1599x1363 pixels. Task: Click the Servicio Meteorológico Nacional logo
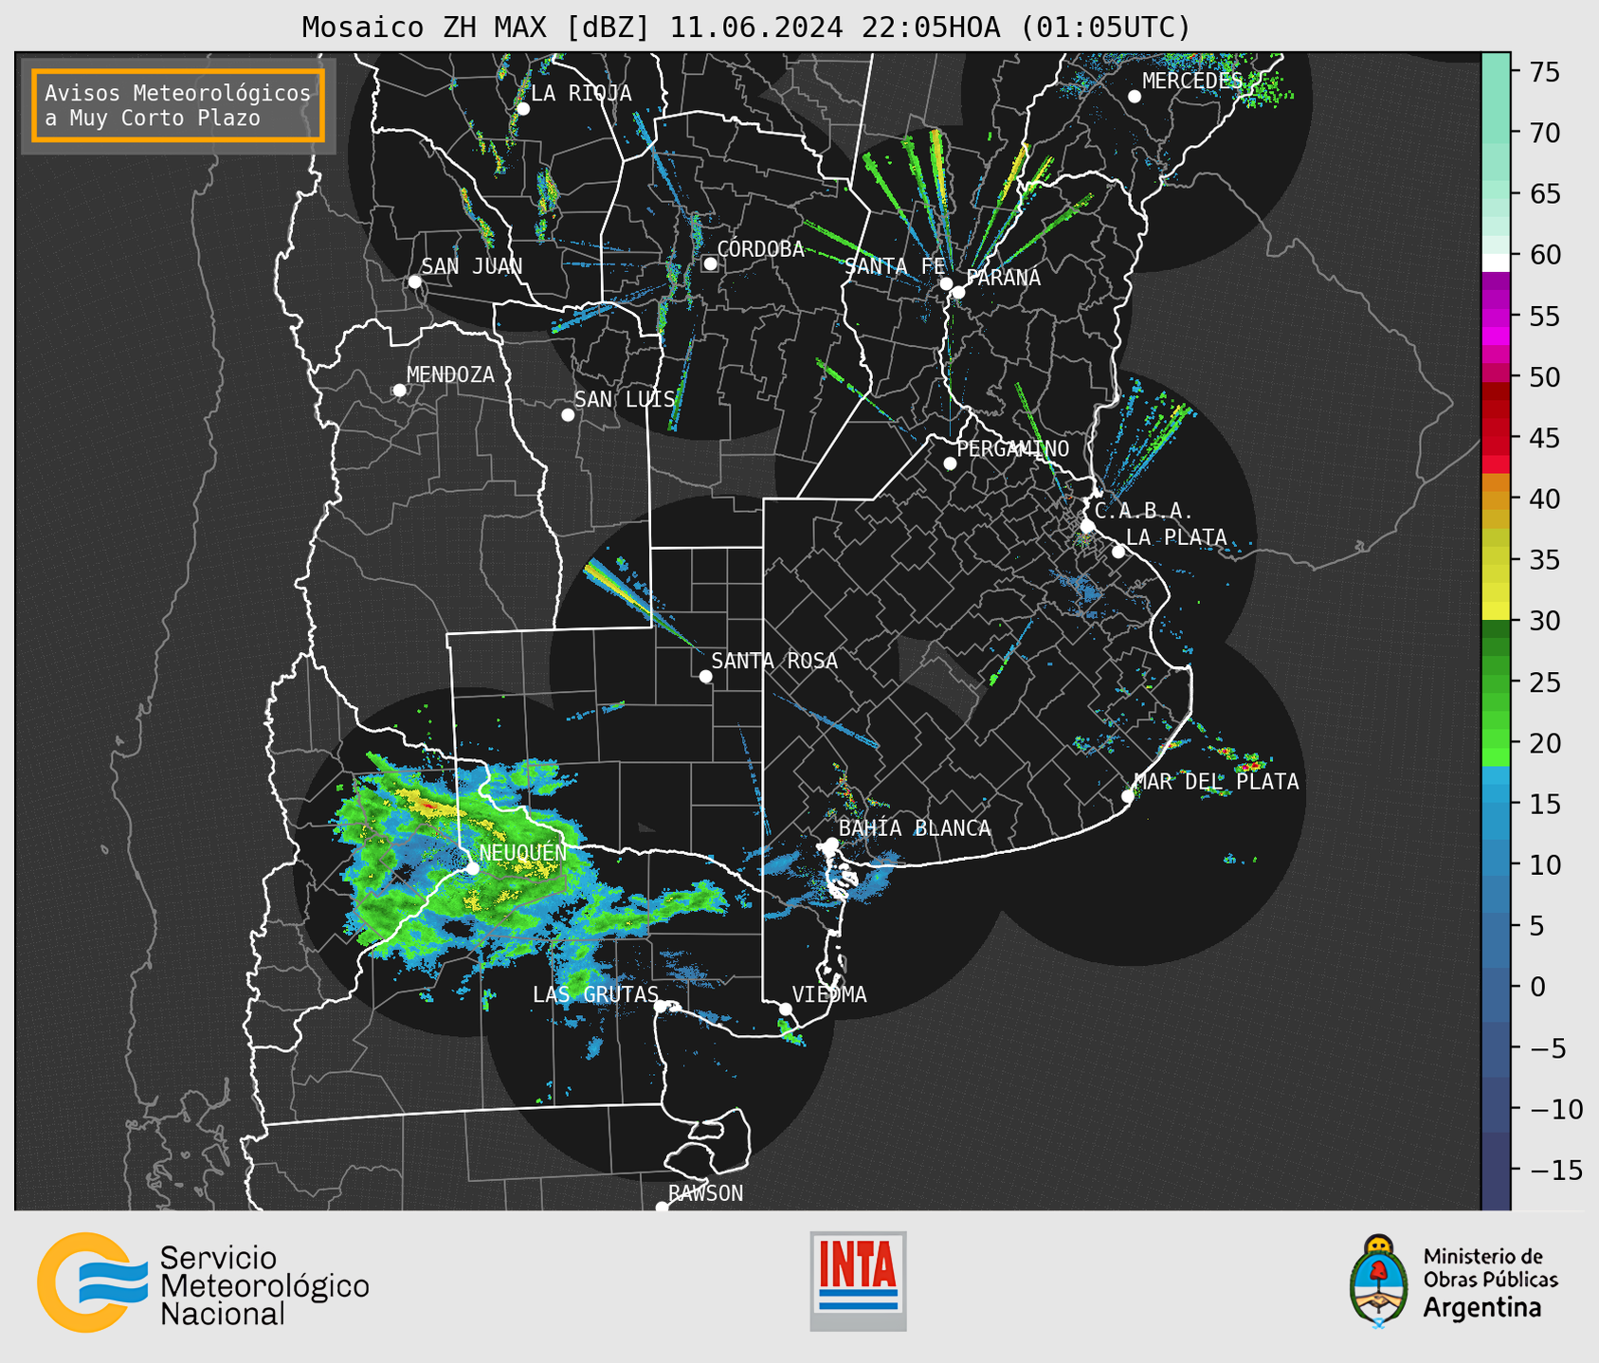(x=203, y=1282)
